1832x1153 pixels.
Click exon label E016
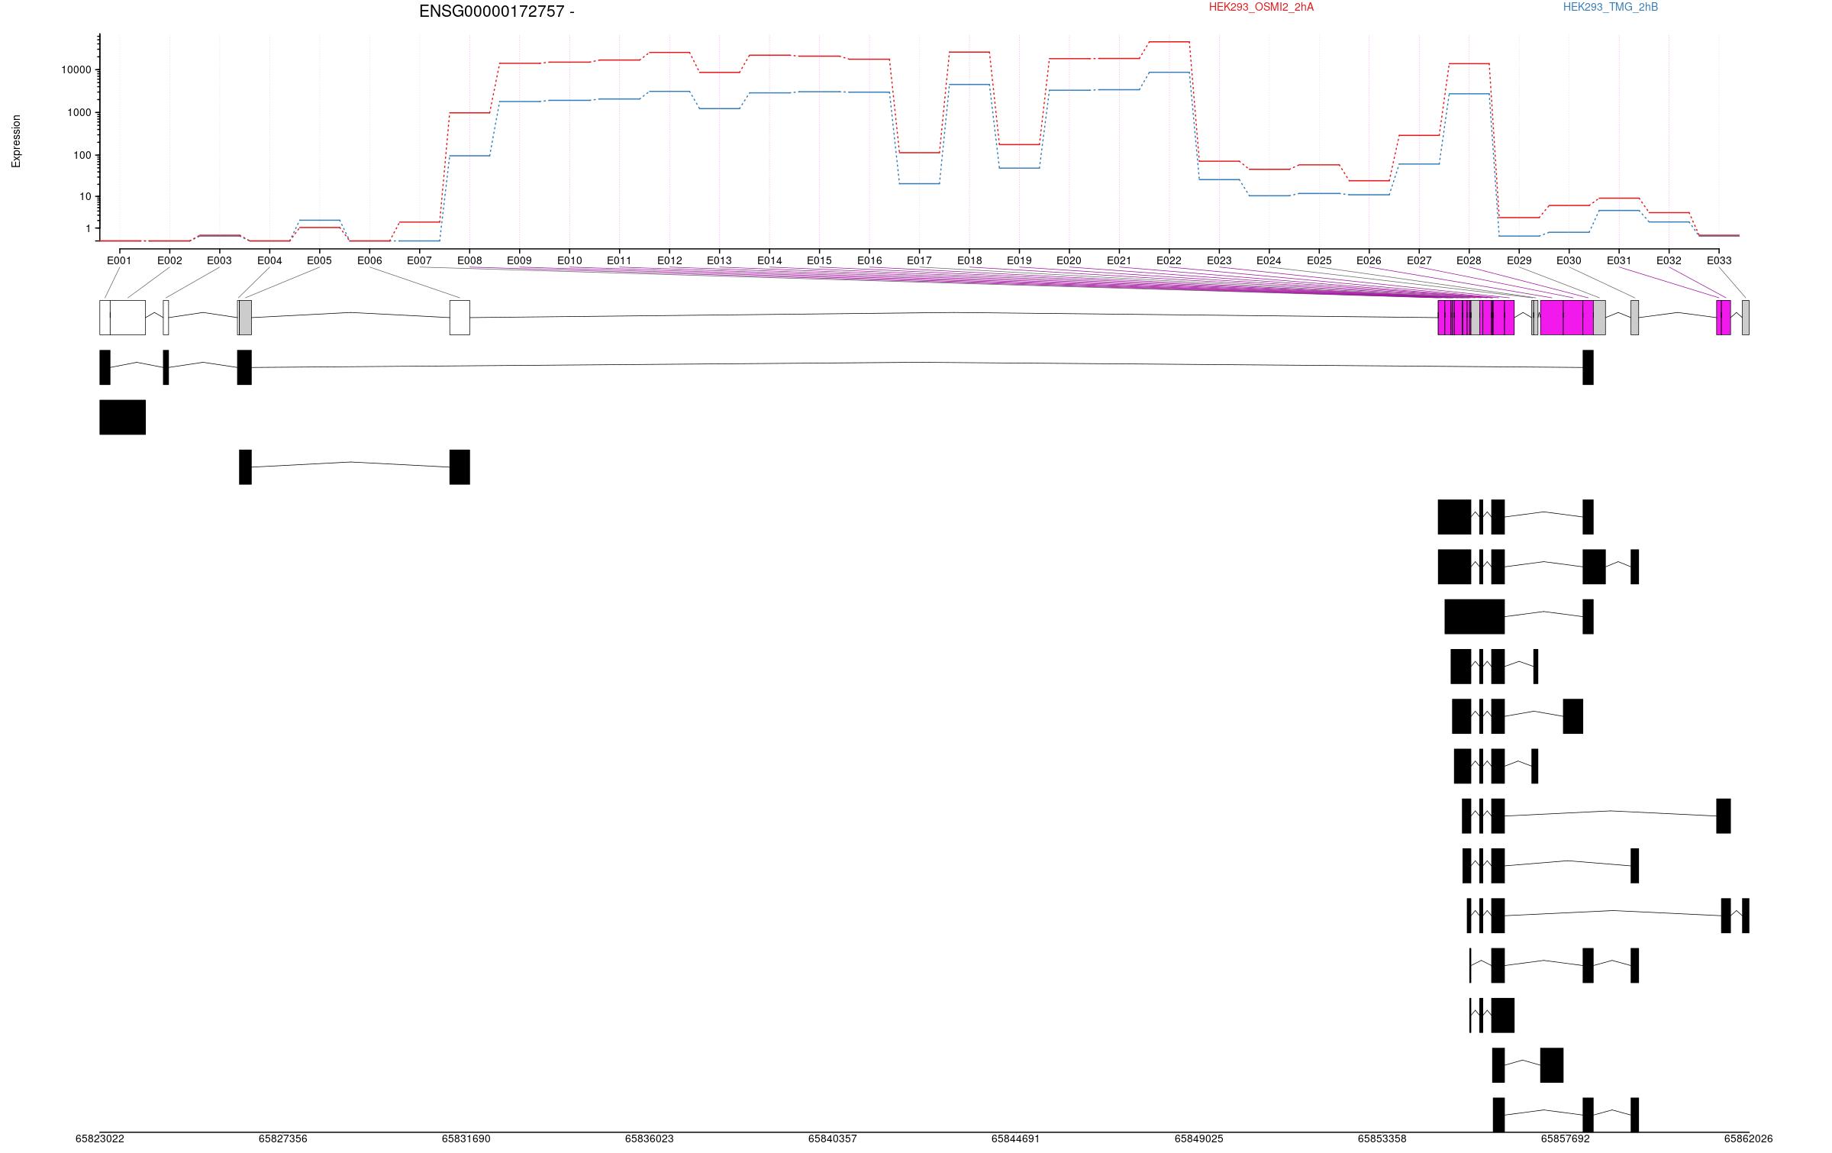point(869,260)
